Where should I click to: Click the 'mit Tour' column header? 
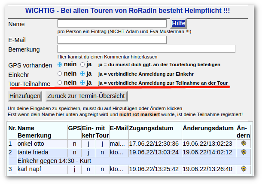click(x=102, y=132)
